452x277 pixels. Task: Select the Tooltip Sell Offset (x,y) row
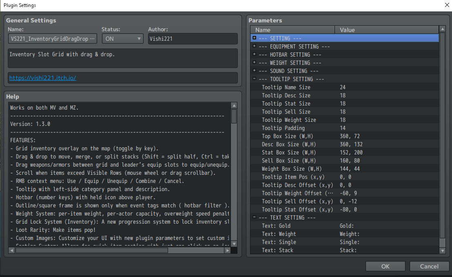coord(344,201)
